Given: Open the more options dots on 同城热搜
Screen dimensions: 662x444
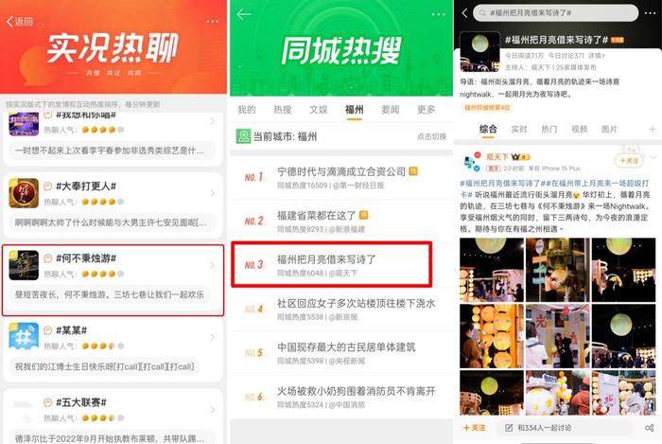Looking at the screenshot, I should click(438, 14).
